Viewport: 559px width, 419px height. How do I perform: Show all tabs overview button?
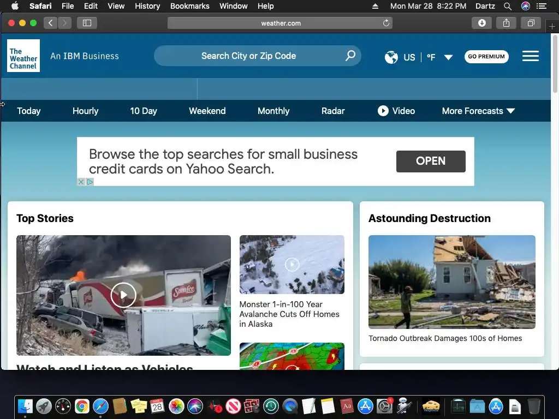pos(531,23)
